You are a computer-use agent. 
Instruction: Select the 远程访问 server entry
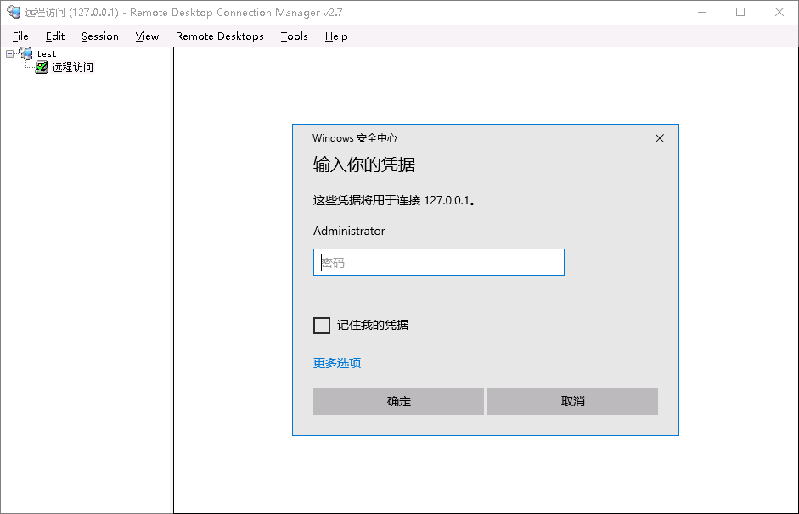click(x=72, y=67)
